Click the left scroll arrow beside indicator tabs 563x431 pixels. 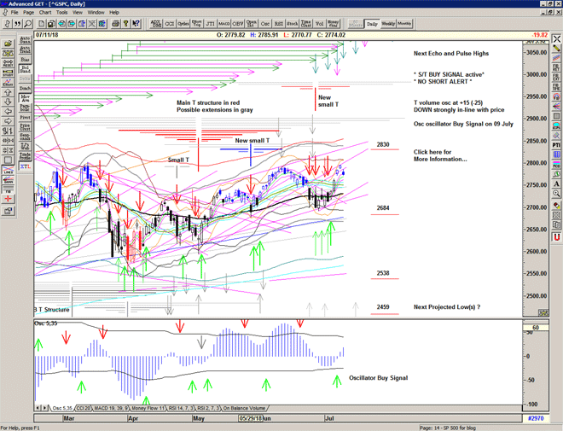38,409
